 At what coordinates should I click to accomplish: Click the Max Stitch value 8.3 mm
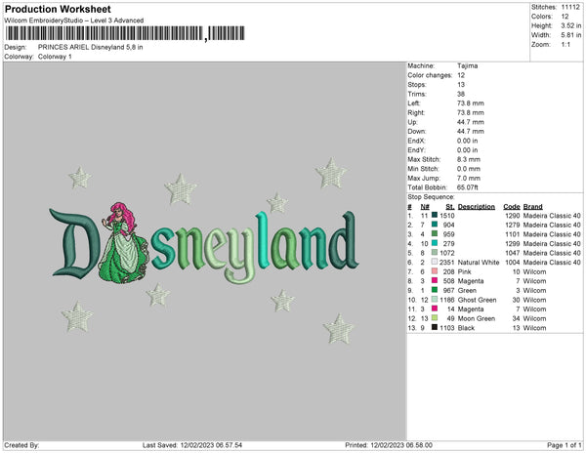469,159
